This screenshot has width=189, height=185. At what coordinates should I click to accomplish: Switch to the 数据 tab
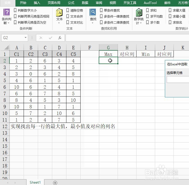[85, 3]
